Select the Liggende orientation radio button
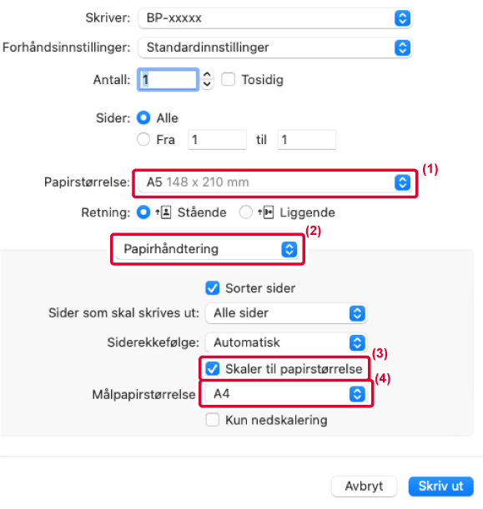 245,212
